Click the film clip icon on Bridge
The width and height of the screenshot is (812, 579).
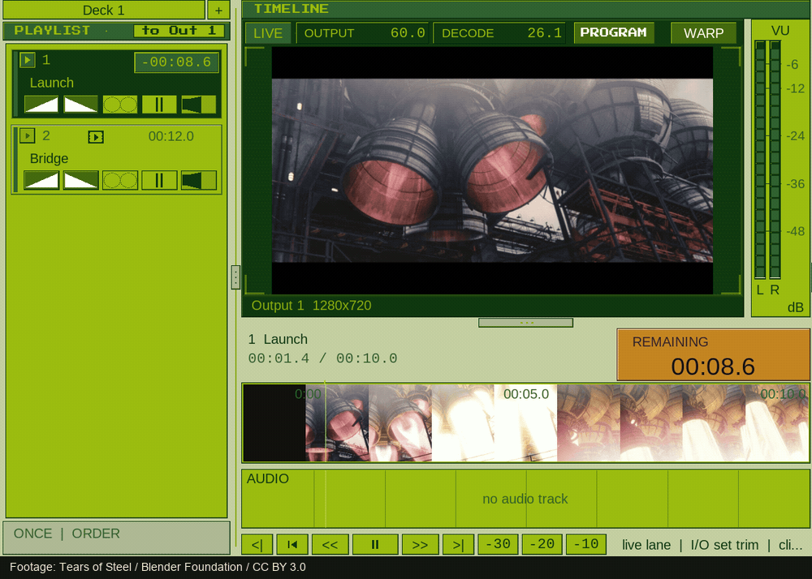[x=96, y=137]
